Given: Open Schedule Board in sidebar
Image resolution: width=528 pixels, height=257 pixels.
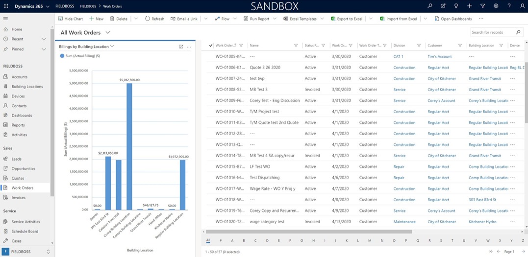Looking at the screenshot, I should (x=25, y=232).
